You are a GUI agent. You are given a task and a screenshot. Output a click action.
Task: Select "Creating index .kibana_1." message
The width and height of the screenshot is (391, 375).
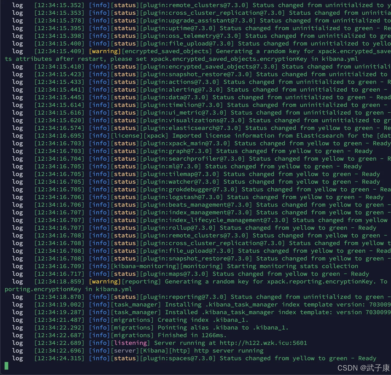pos(203,320)
